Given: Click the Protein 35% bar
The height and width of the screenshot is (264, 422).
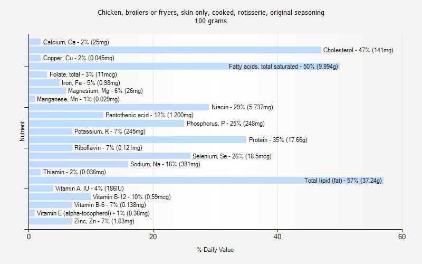Looking at the screenshot, I should [137, 140].
